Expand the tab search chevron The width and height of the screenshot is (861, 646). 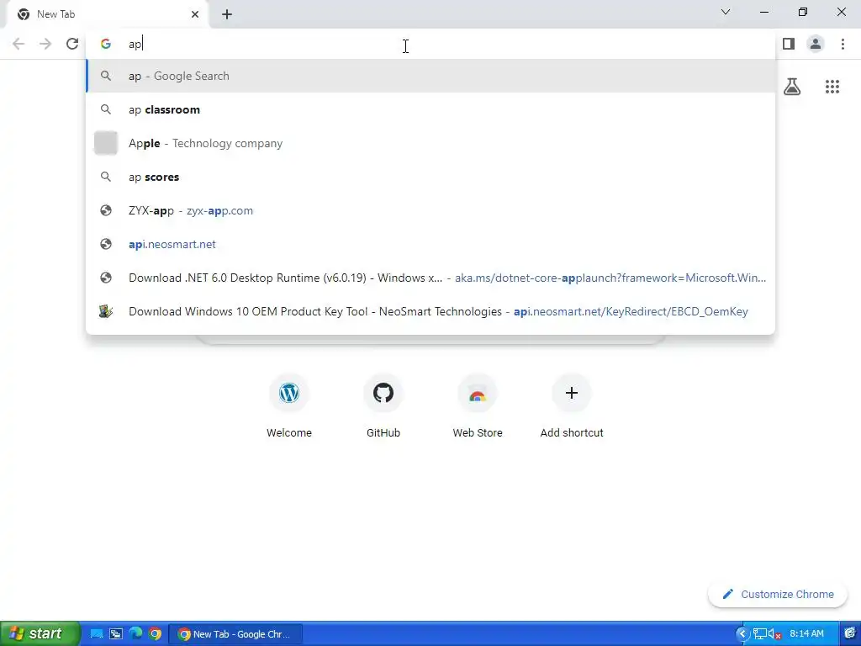[726, 12]
